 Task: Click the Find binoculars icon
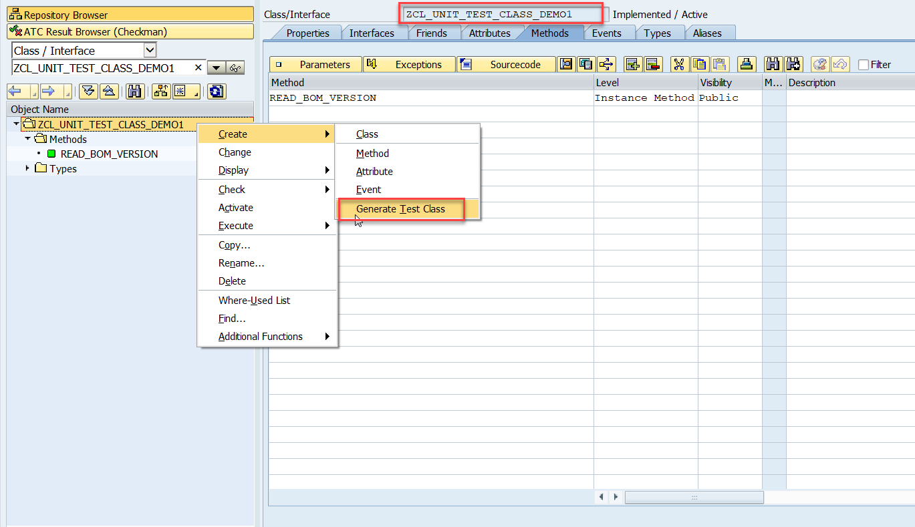[773, 64]
